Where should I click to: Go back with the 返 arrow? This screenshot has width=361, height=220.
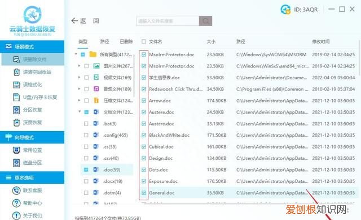(78, 21)
